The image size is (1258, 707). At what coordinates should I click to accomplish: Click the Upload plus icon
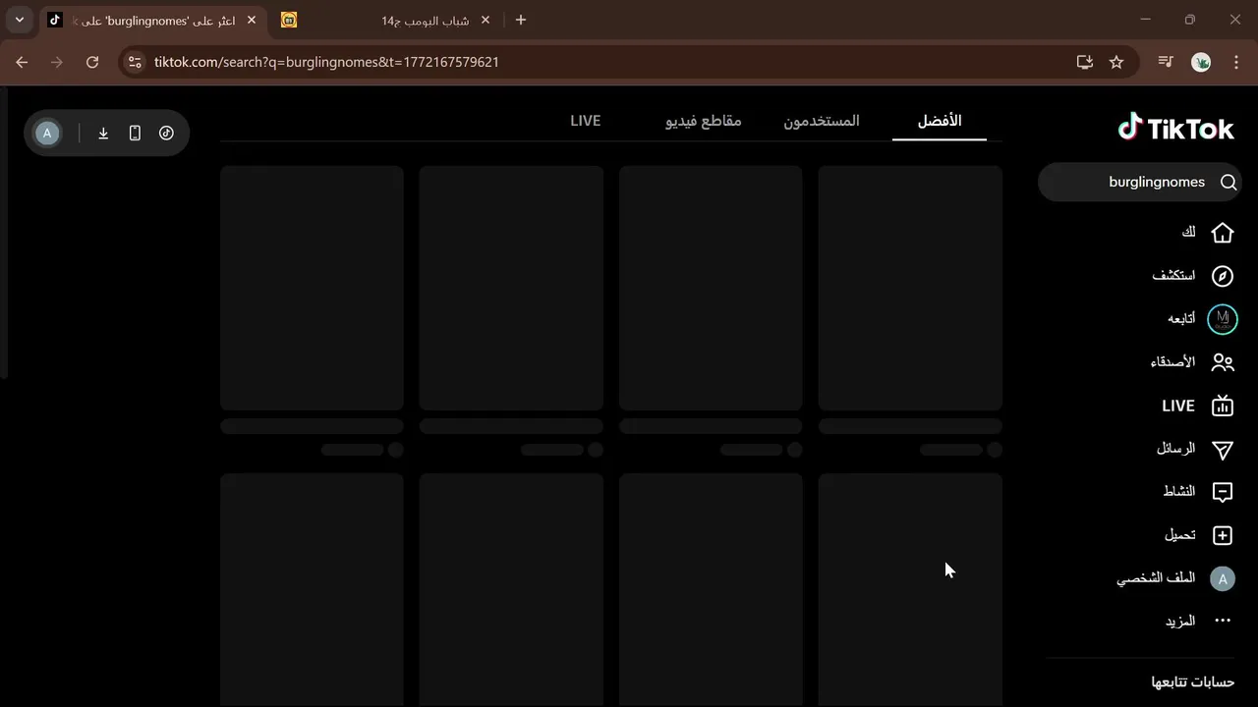[1223, 535]
